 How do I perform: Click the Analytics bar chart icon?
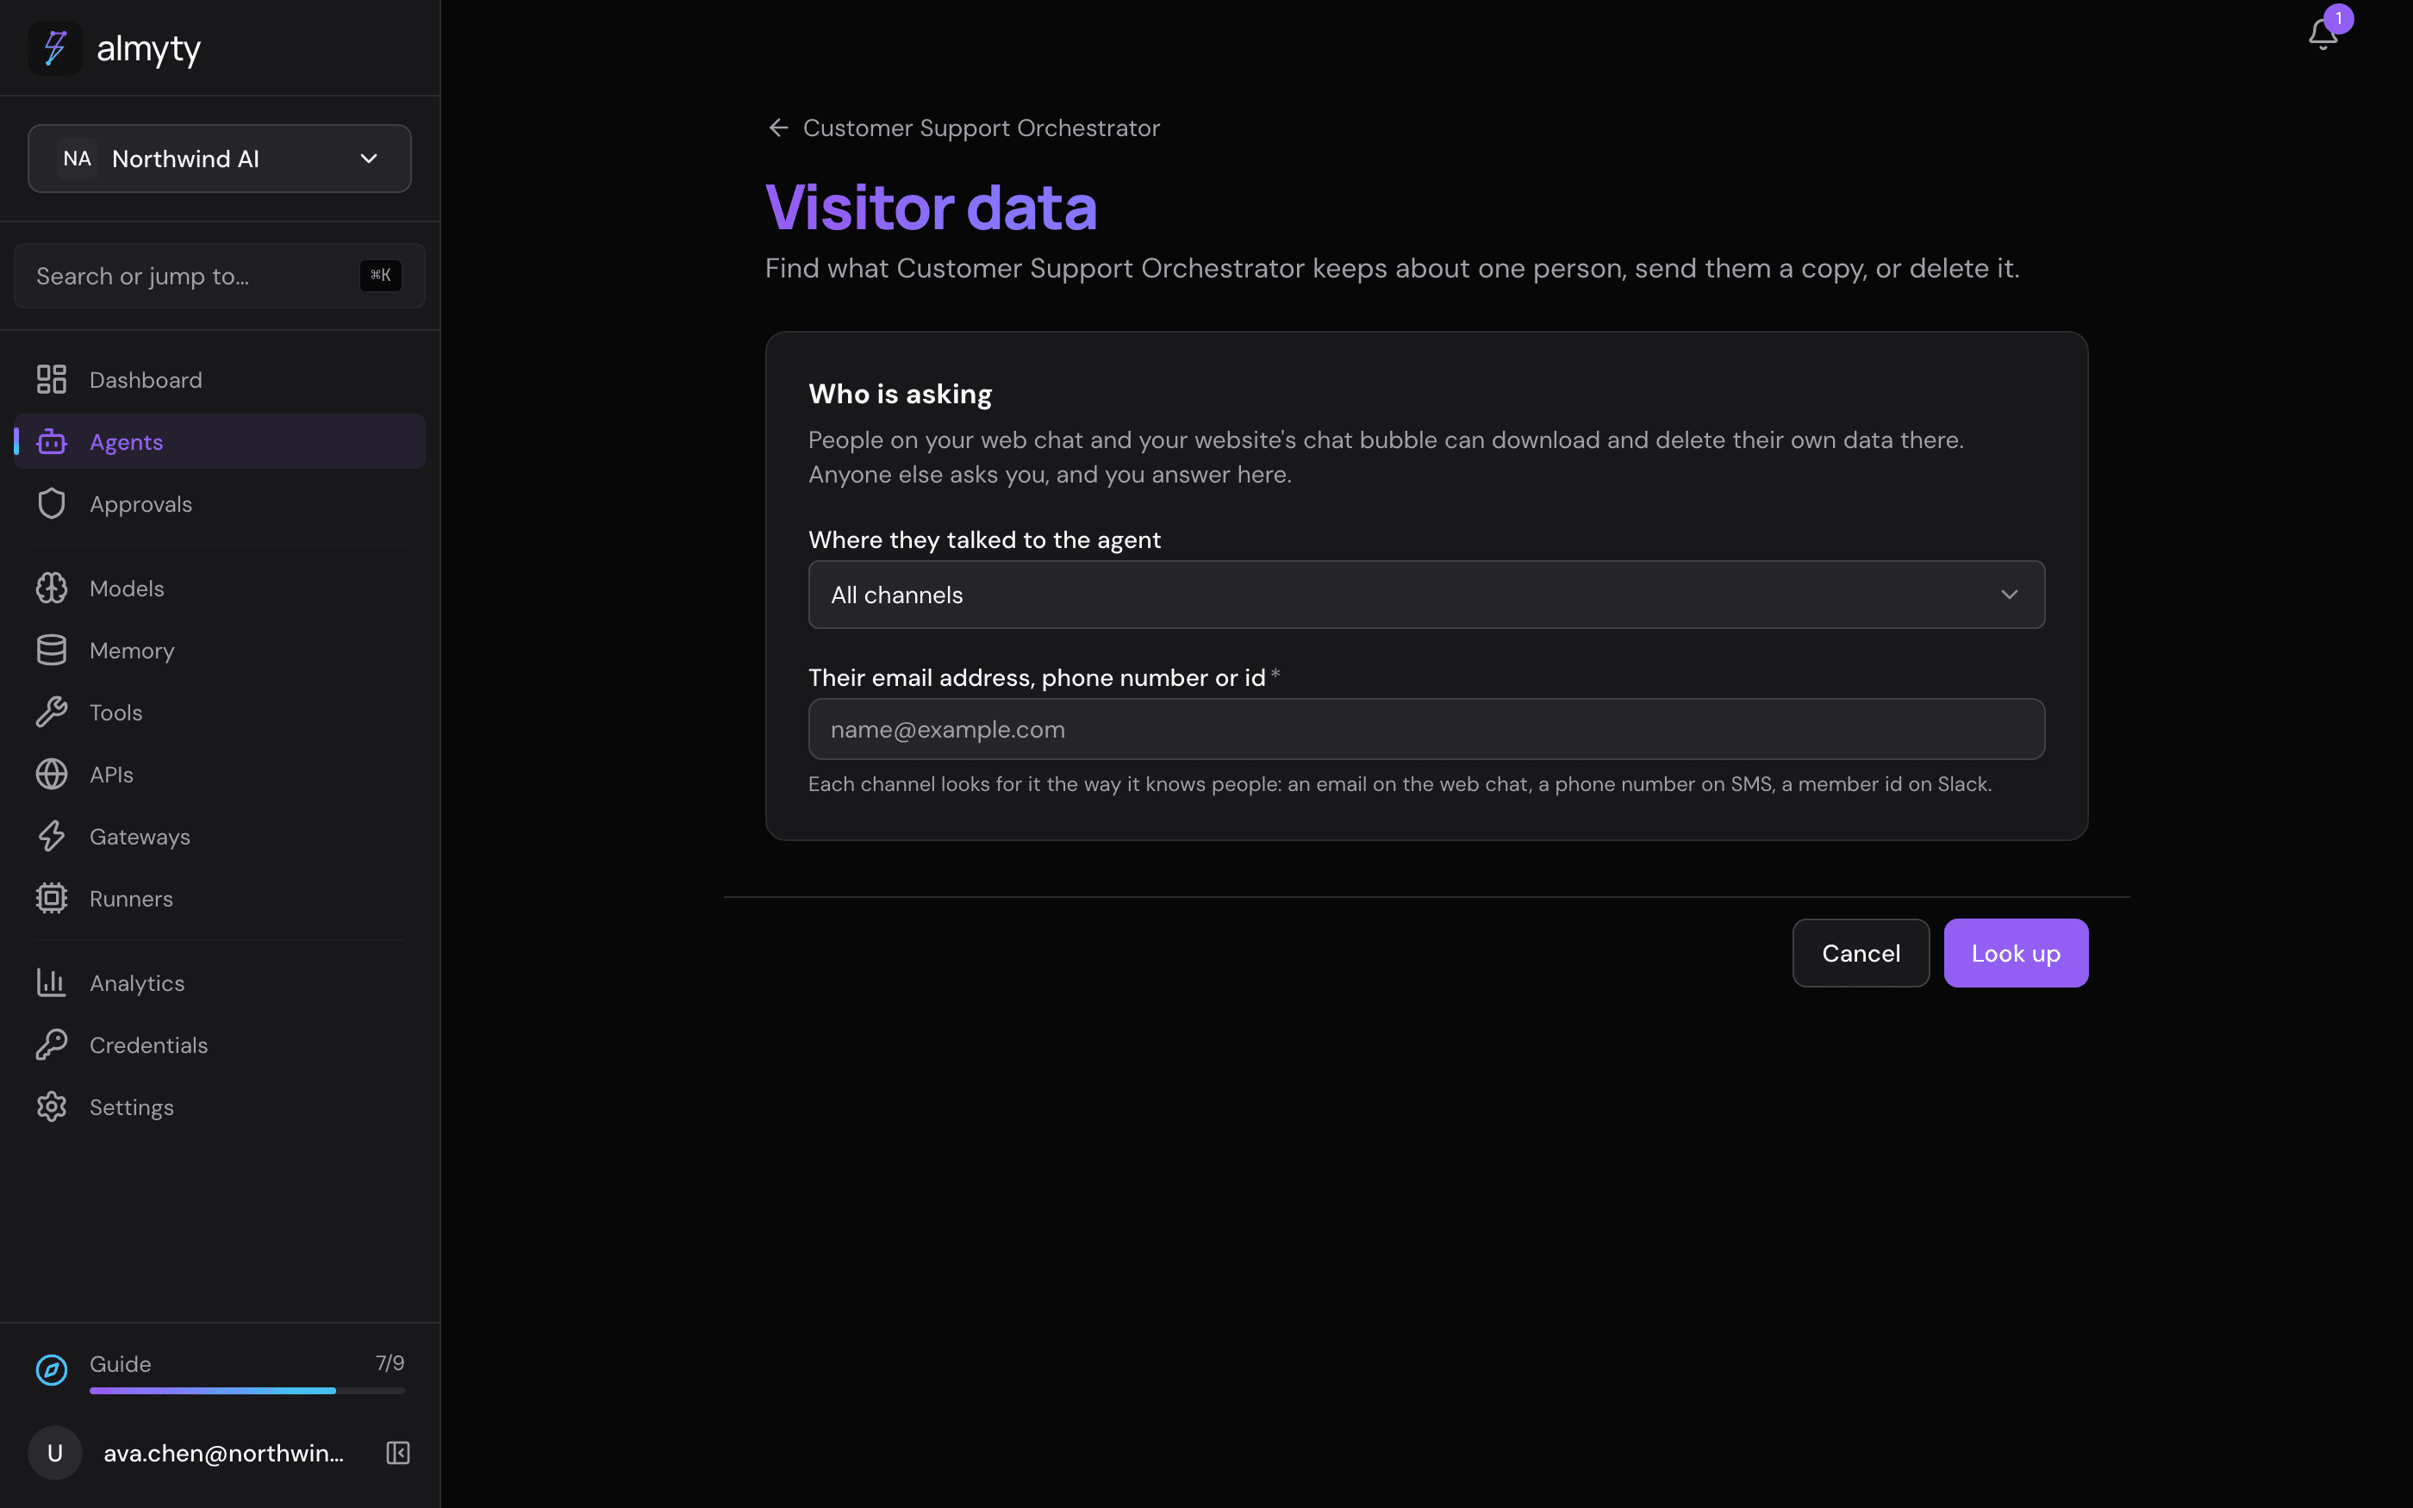[52, 982]
